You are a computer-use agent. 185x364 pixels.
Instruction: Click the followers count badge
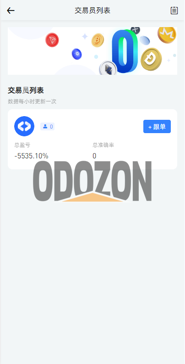pyautogui.click(x=47, y=127)
